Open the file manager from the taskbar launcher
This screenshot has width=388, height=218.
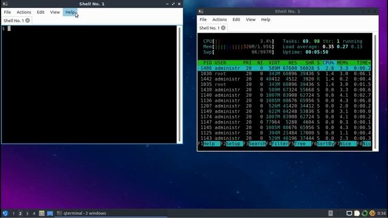coord(42,213)
